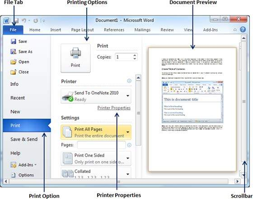Increase copies with the up stepper arrow
This screenshot has height=199, width=253.
(135, 55)
